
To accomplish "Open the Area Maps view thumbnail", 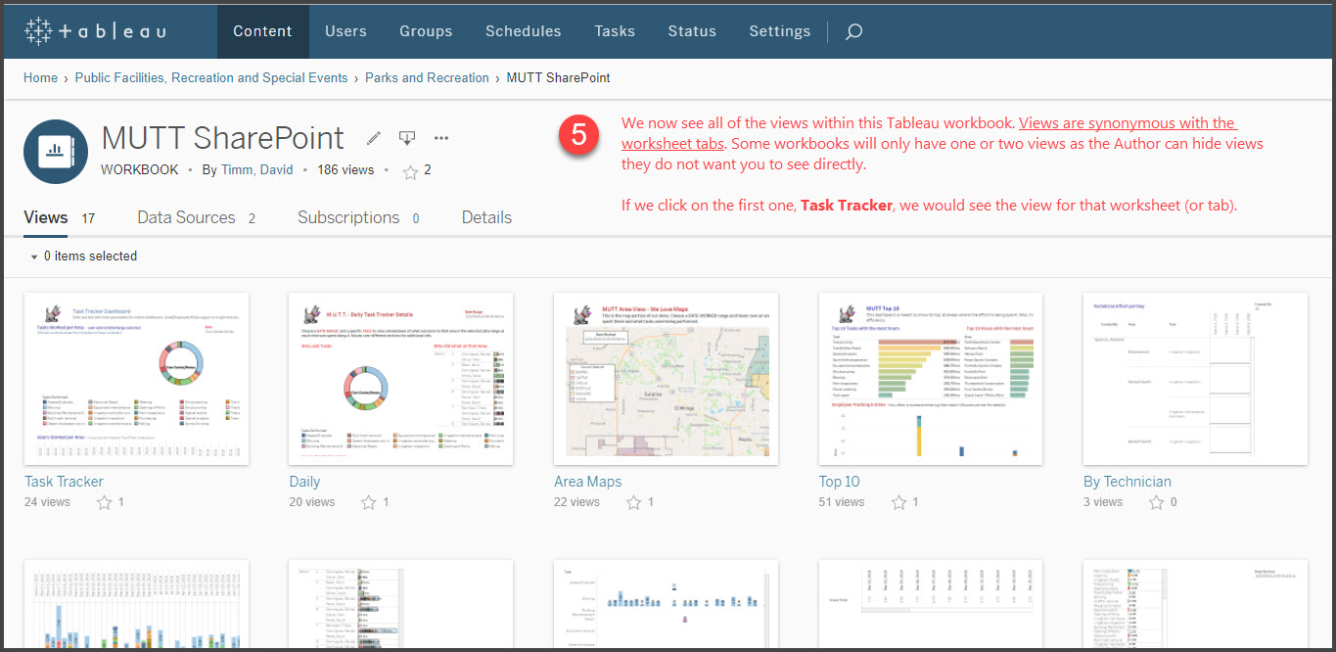I will pyautogui.click(x=666, y=378).
